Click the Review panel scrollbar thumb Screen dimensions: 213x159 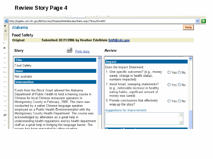click(x=190, y=120)
